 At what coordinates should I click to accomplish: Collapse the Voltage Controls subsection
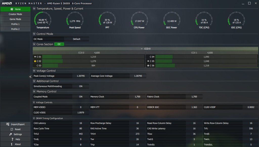(x=34, y=102)
